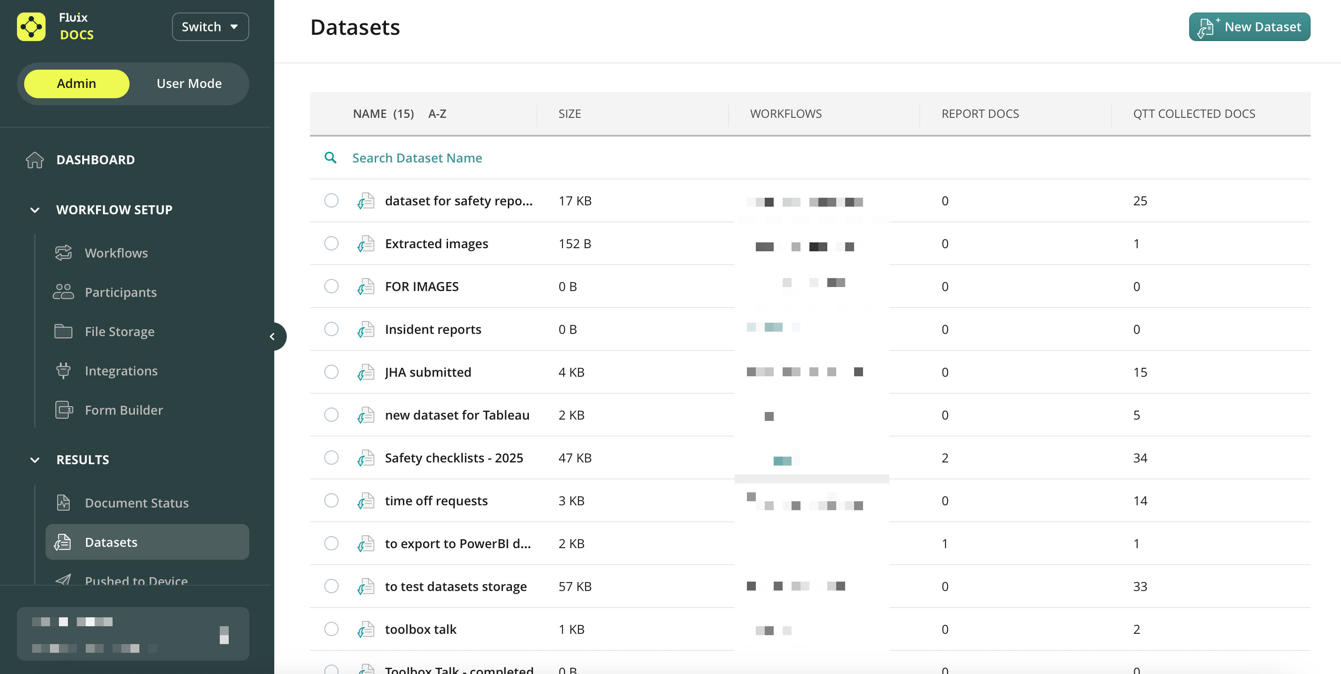The height and width of the screenshot is (674, 1341).
Task: Open Workflows via its loop icon
Action: pyautogui.click(x=63, y=253)
